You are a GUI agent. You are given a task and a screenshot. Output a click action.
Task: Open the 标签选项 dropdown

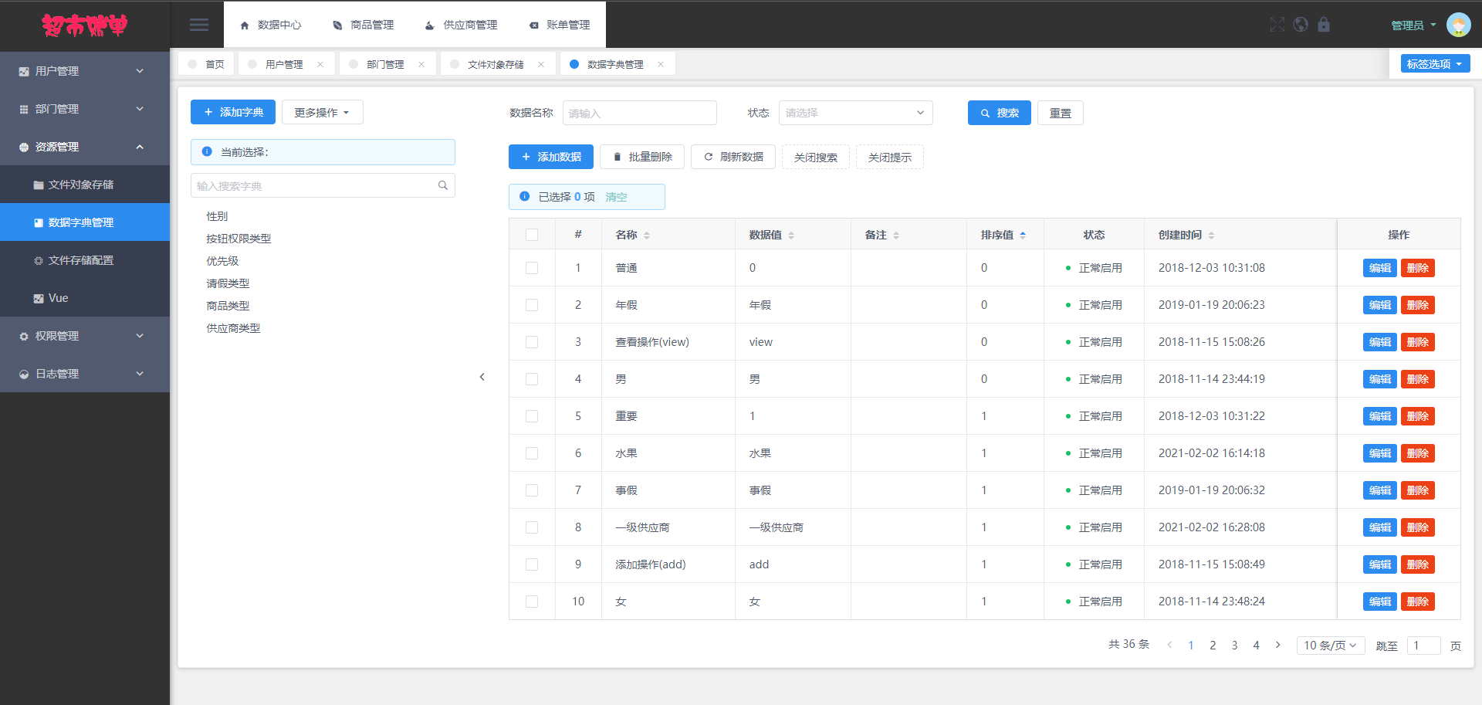point(1435,64)
